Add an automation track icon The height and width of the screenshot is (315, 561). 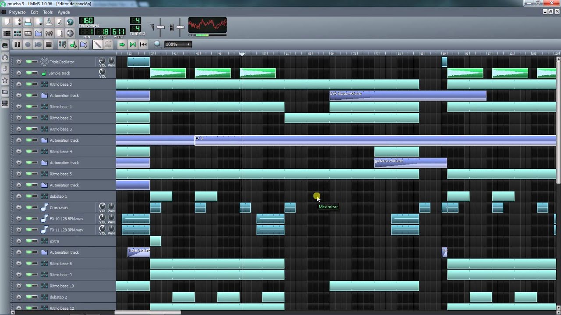click(x=84, y=44)
